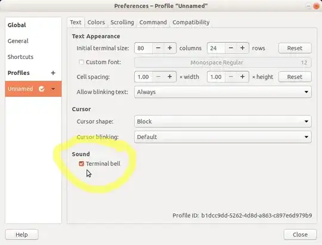Increase terminal columns with plus button

169,48
